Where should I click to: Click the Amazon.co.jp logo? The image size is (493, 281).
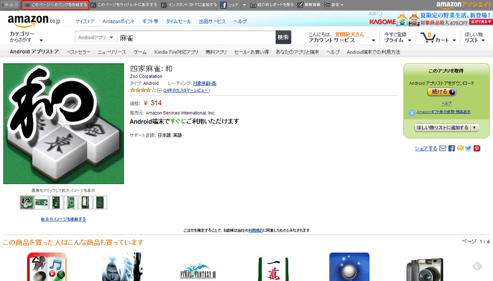point(34,21)
